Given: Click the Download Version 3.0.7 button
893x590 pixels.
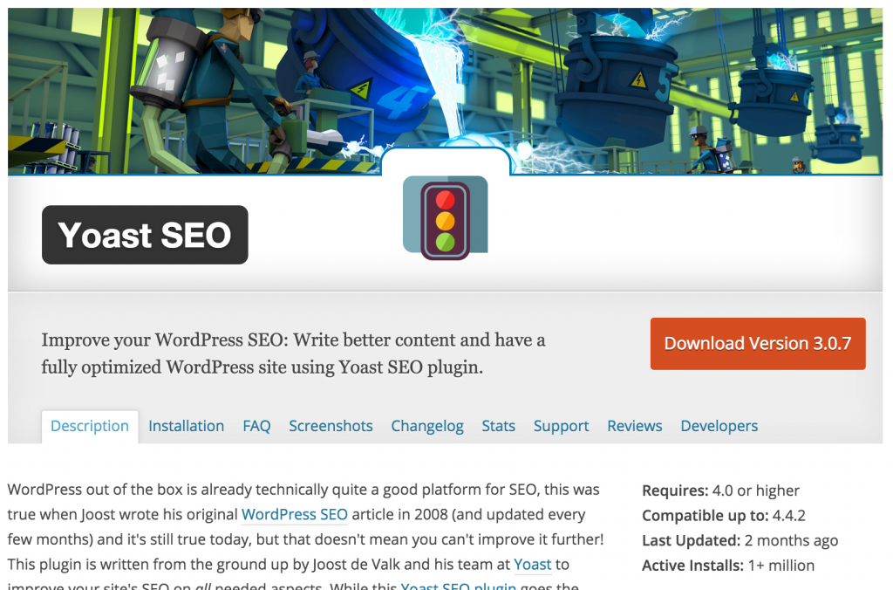Looking at the screenshot, I should pos(758,344).
